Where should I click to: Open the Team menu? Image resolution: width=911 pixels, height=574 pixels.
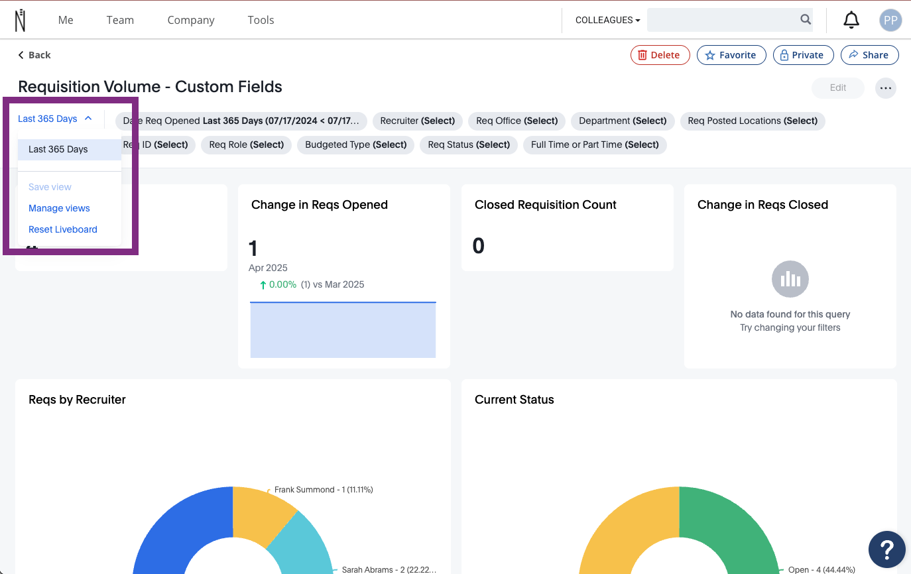point(120,20)
